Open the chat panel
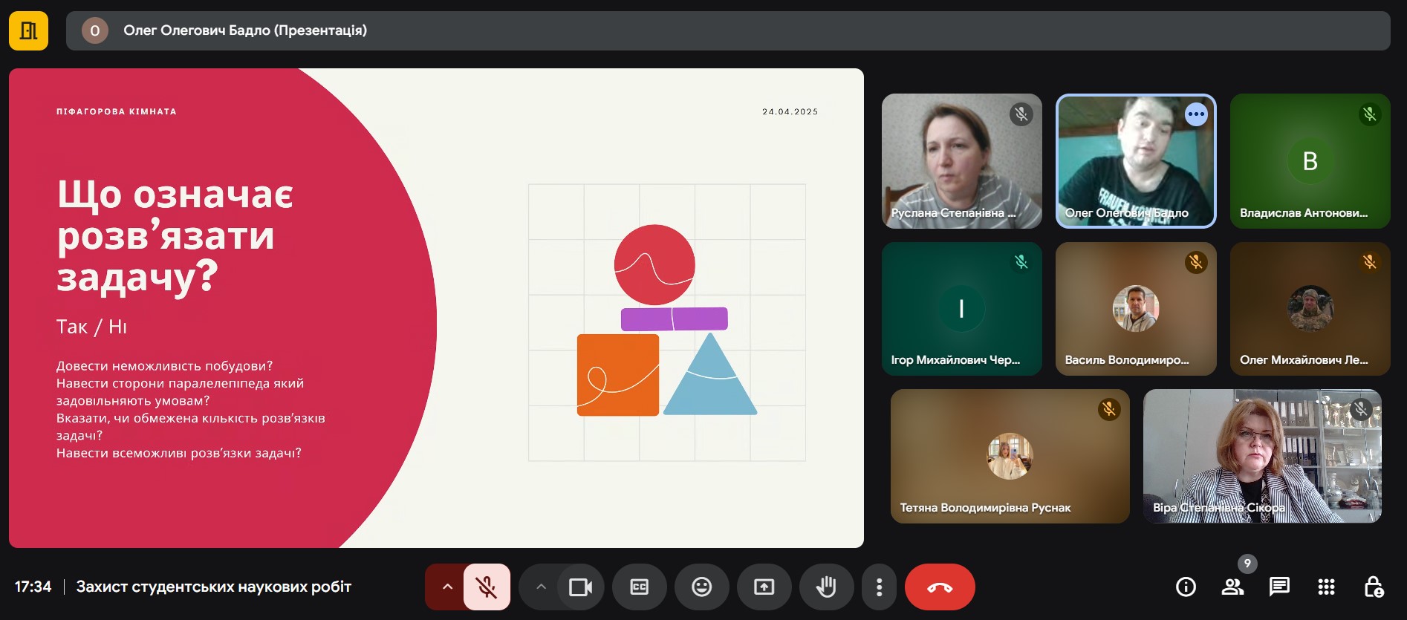1407x620 pixels. click(1279, 587)
